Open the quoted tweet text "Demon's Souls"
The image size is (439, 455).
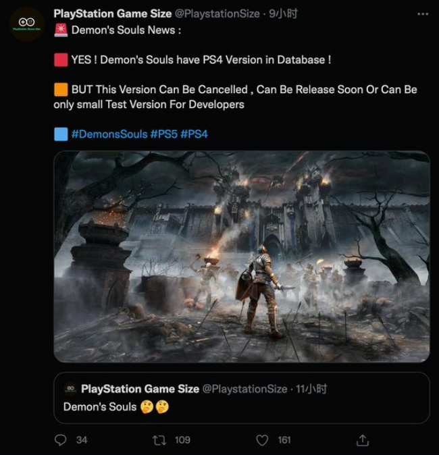[100, 406]
